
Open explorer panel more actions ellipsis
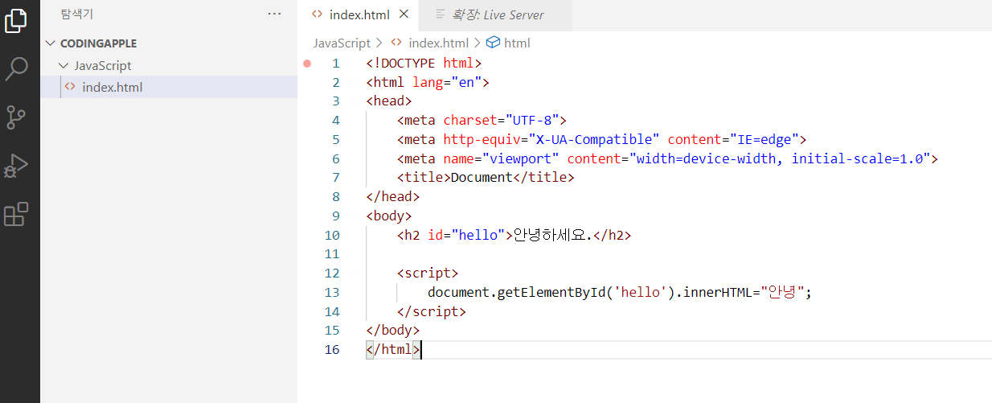[274, 14]
